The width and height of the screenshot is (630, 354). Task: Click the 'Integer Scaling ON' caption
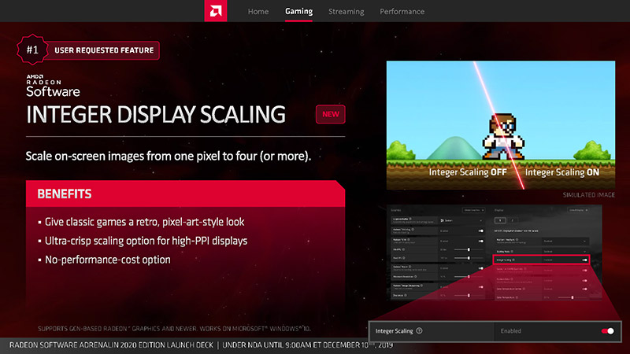tap(562, 172)
